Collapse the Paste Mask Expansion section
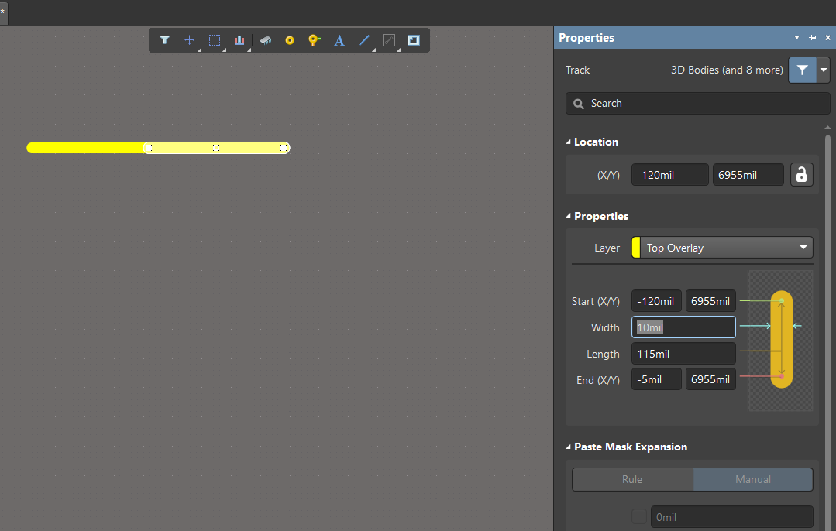836x531 pixels. pos(569,447)
